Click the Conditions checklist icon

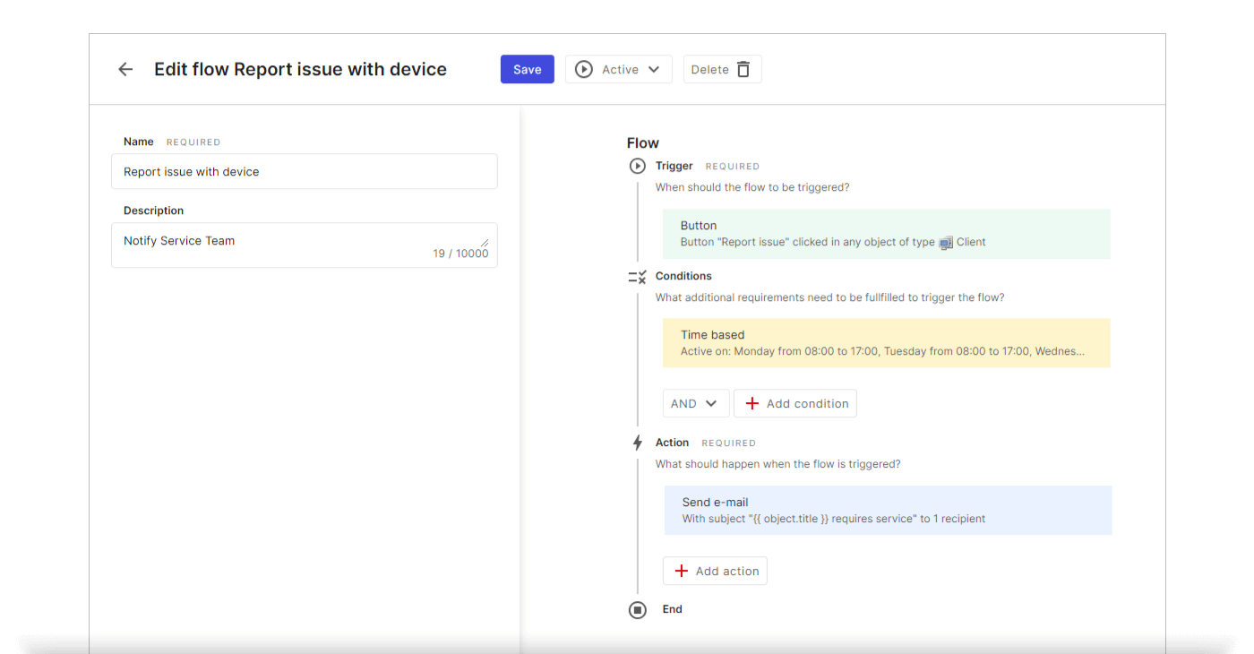pyautogui.click(x=637, y=277)
